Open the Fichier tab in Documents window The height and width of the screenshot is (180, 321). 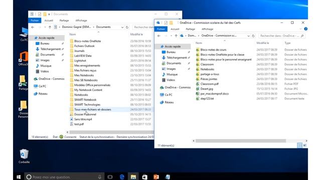[35, 20]
